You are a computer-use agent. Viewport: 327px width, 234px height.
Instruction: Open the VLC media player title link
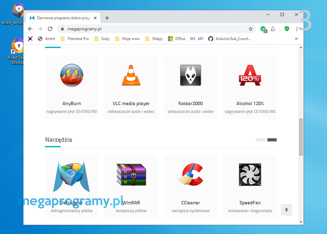131,103
